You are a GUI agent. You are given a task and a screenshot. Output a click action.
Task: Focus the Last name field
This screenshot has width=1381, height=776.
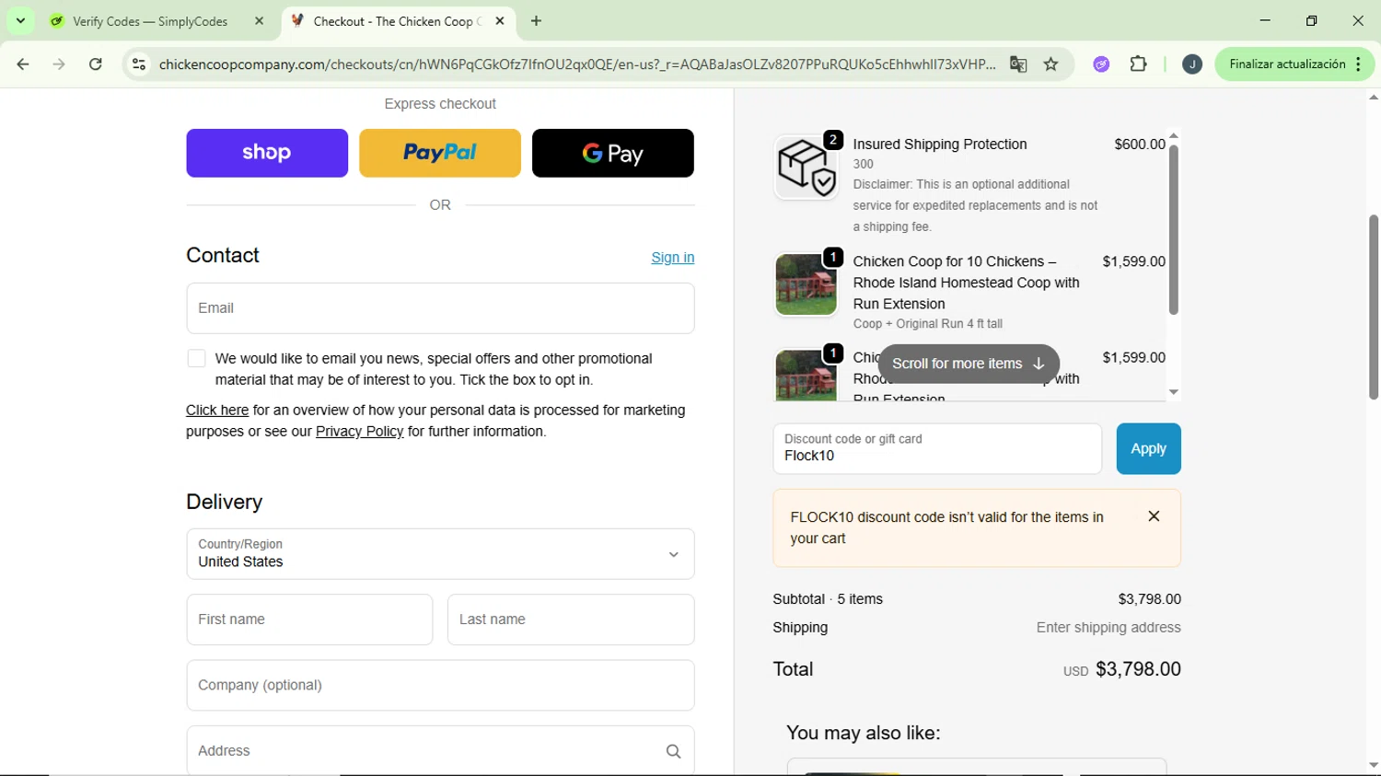(x=571, y=620)
